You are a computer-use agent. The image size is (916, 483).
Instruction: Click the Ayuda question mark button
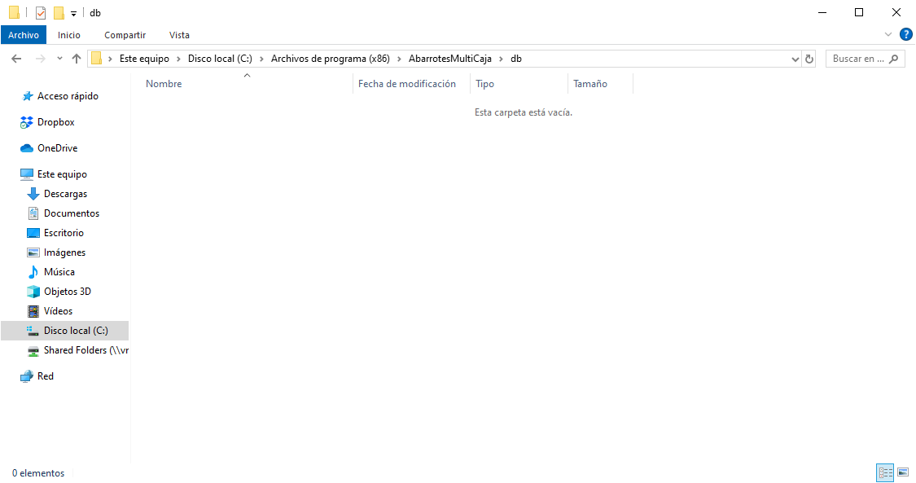pos(906,34)
